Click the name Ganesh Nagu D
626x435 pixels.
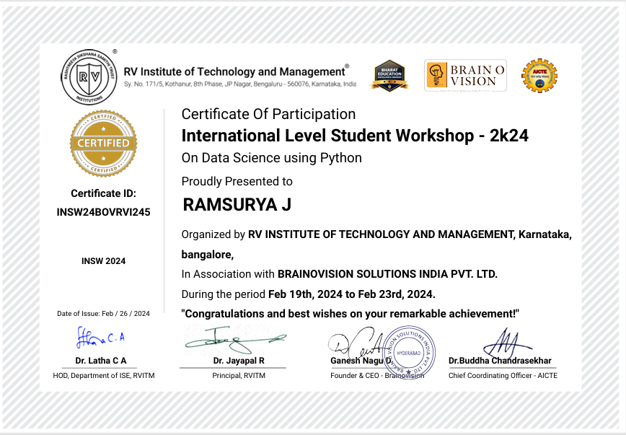click(x=361, y=361)
